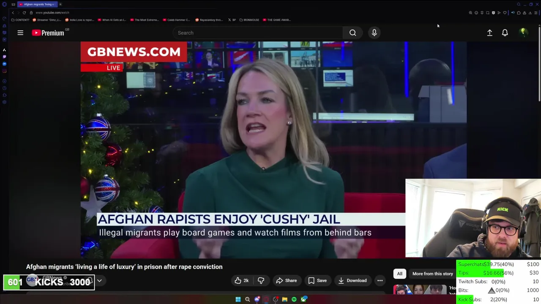Open the send/flow arrow icon
Viewport: 541px width, 304px height.
coord(499,13)
